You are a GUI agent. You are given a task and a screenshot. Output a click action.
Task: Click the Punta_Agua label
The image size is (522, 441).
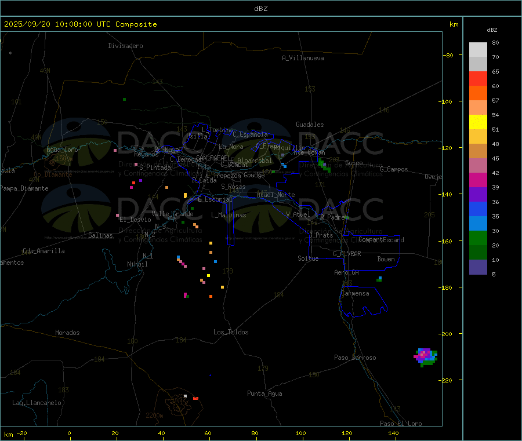pos(264,393)
